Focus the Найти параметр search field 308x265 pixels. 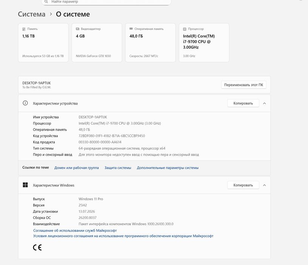click(106, 2)
